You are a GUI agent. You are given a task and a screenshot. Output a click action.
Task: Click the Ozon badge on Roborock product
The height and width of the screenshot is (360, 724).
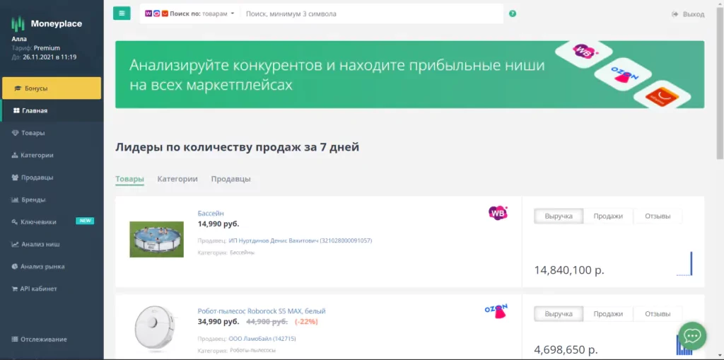click(496, 310)
